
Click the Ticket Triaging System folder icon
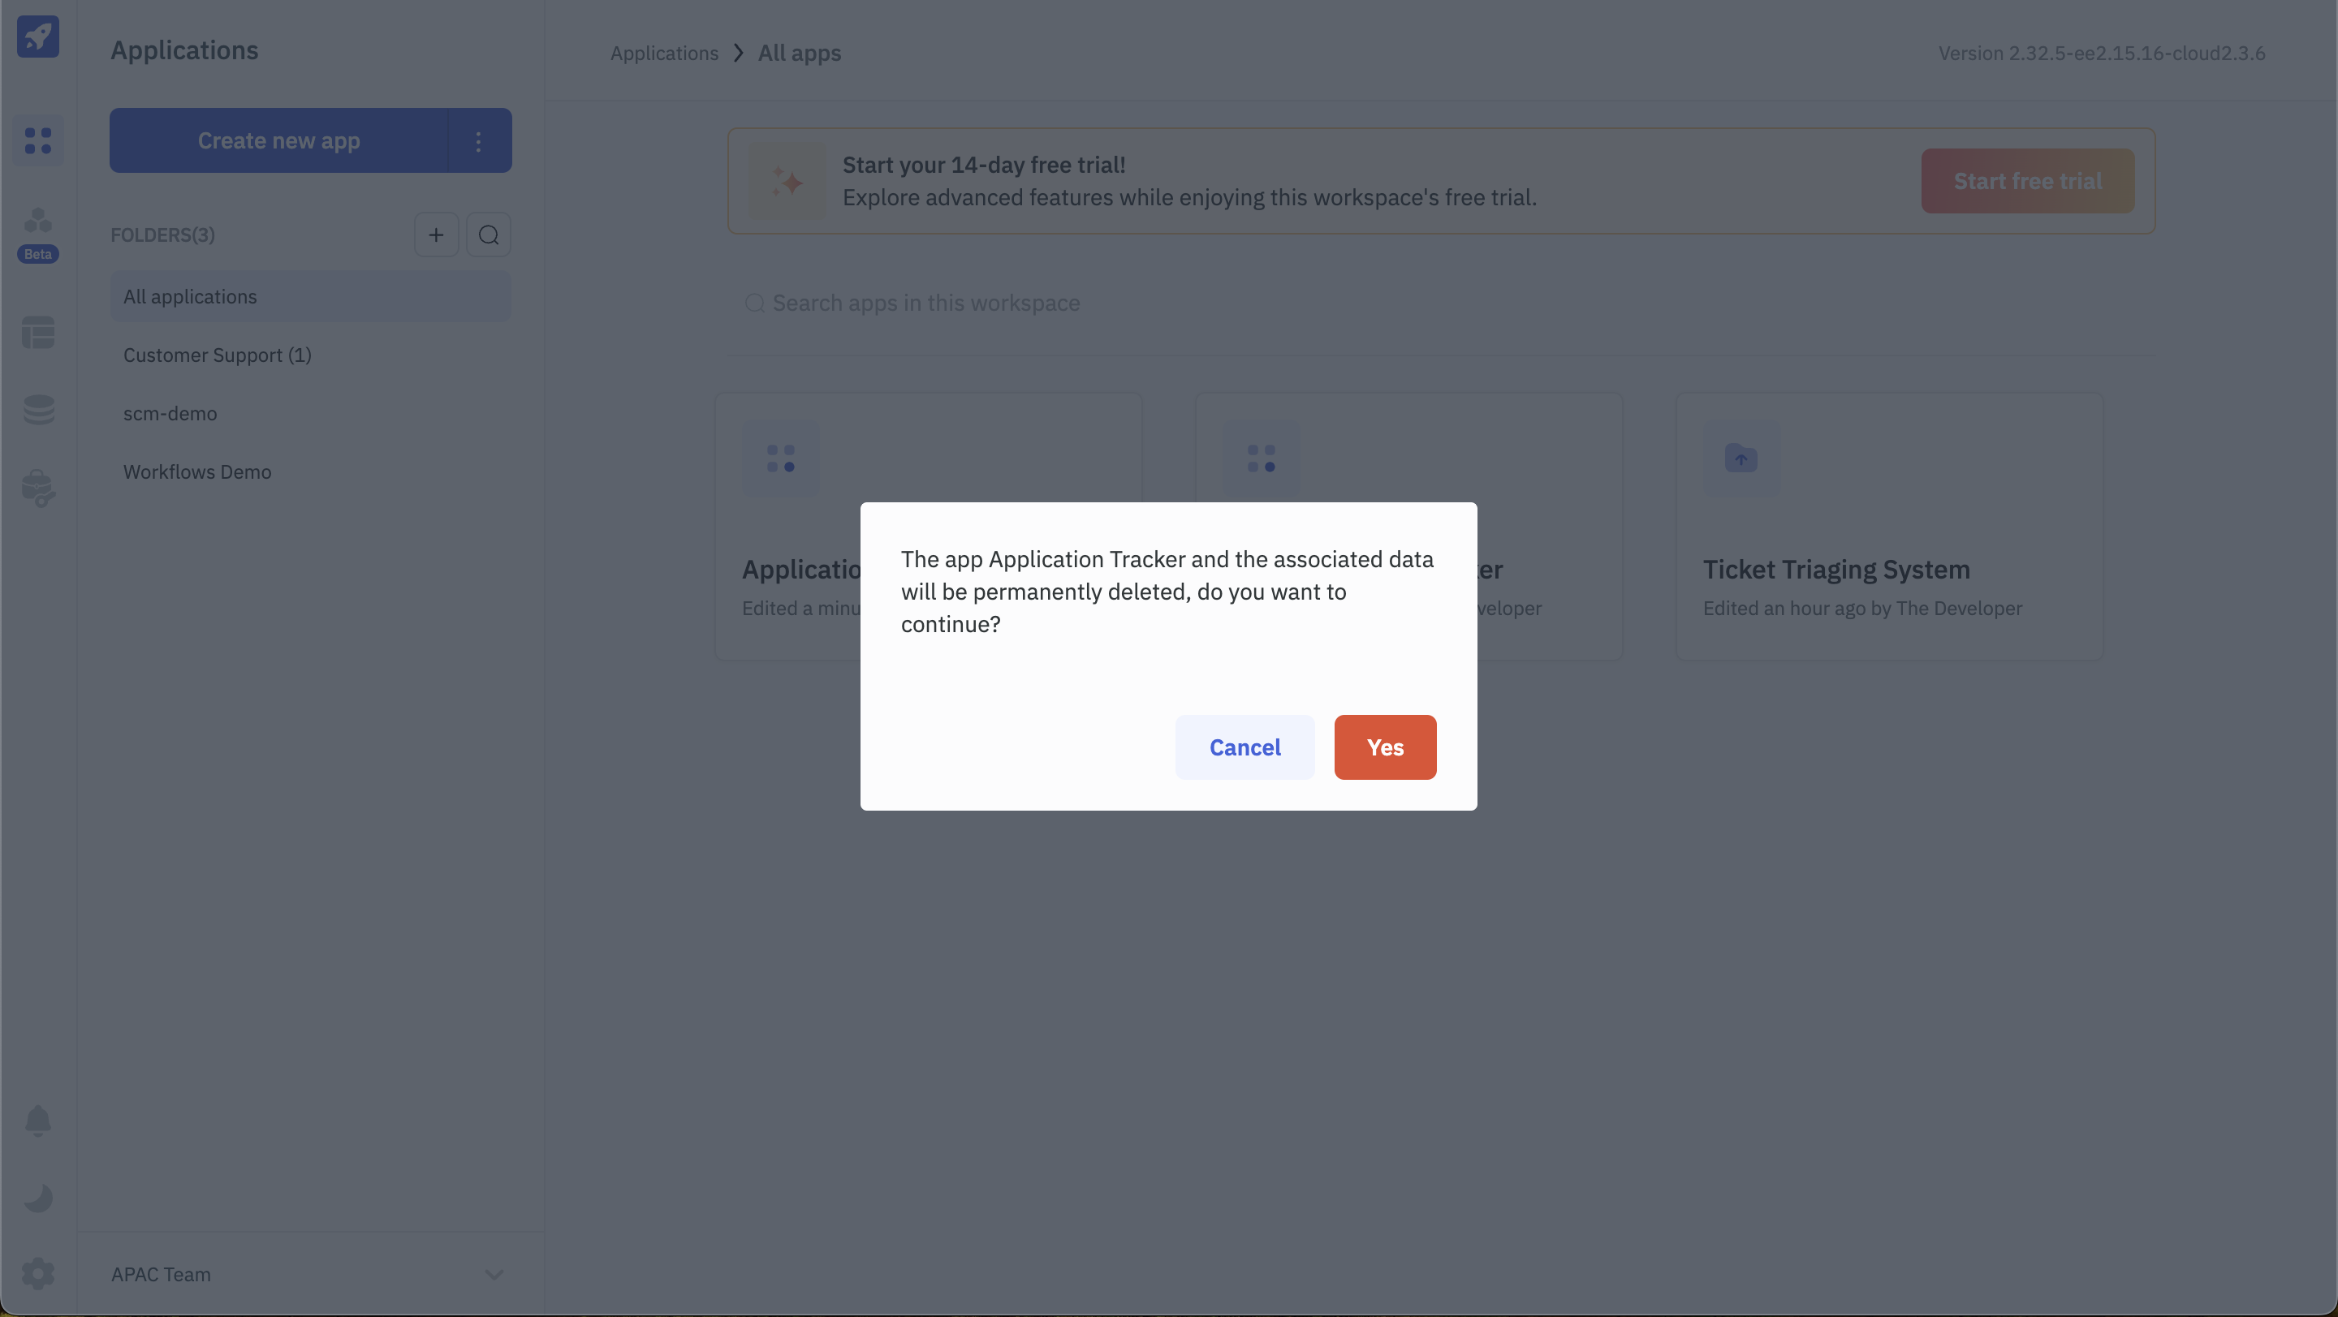click(1741, 458)
